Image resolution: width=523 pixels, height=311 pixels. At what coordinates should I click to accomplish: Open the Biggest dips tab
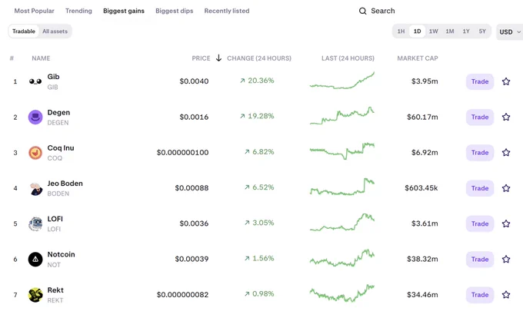pyautogui.click(x=175, y=11)
